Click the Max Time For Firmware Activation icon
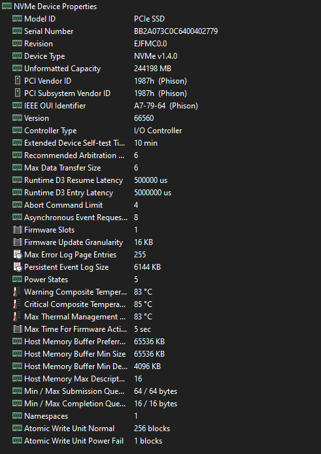 18,329
